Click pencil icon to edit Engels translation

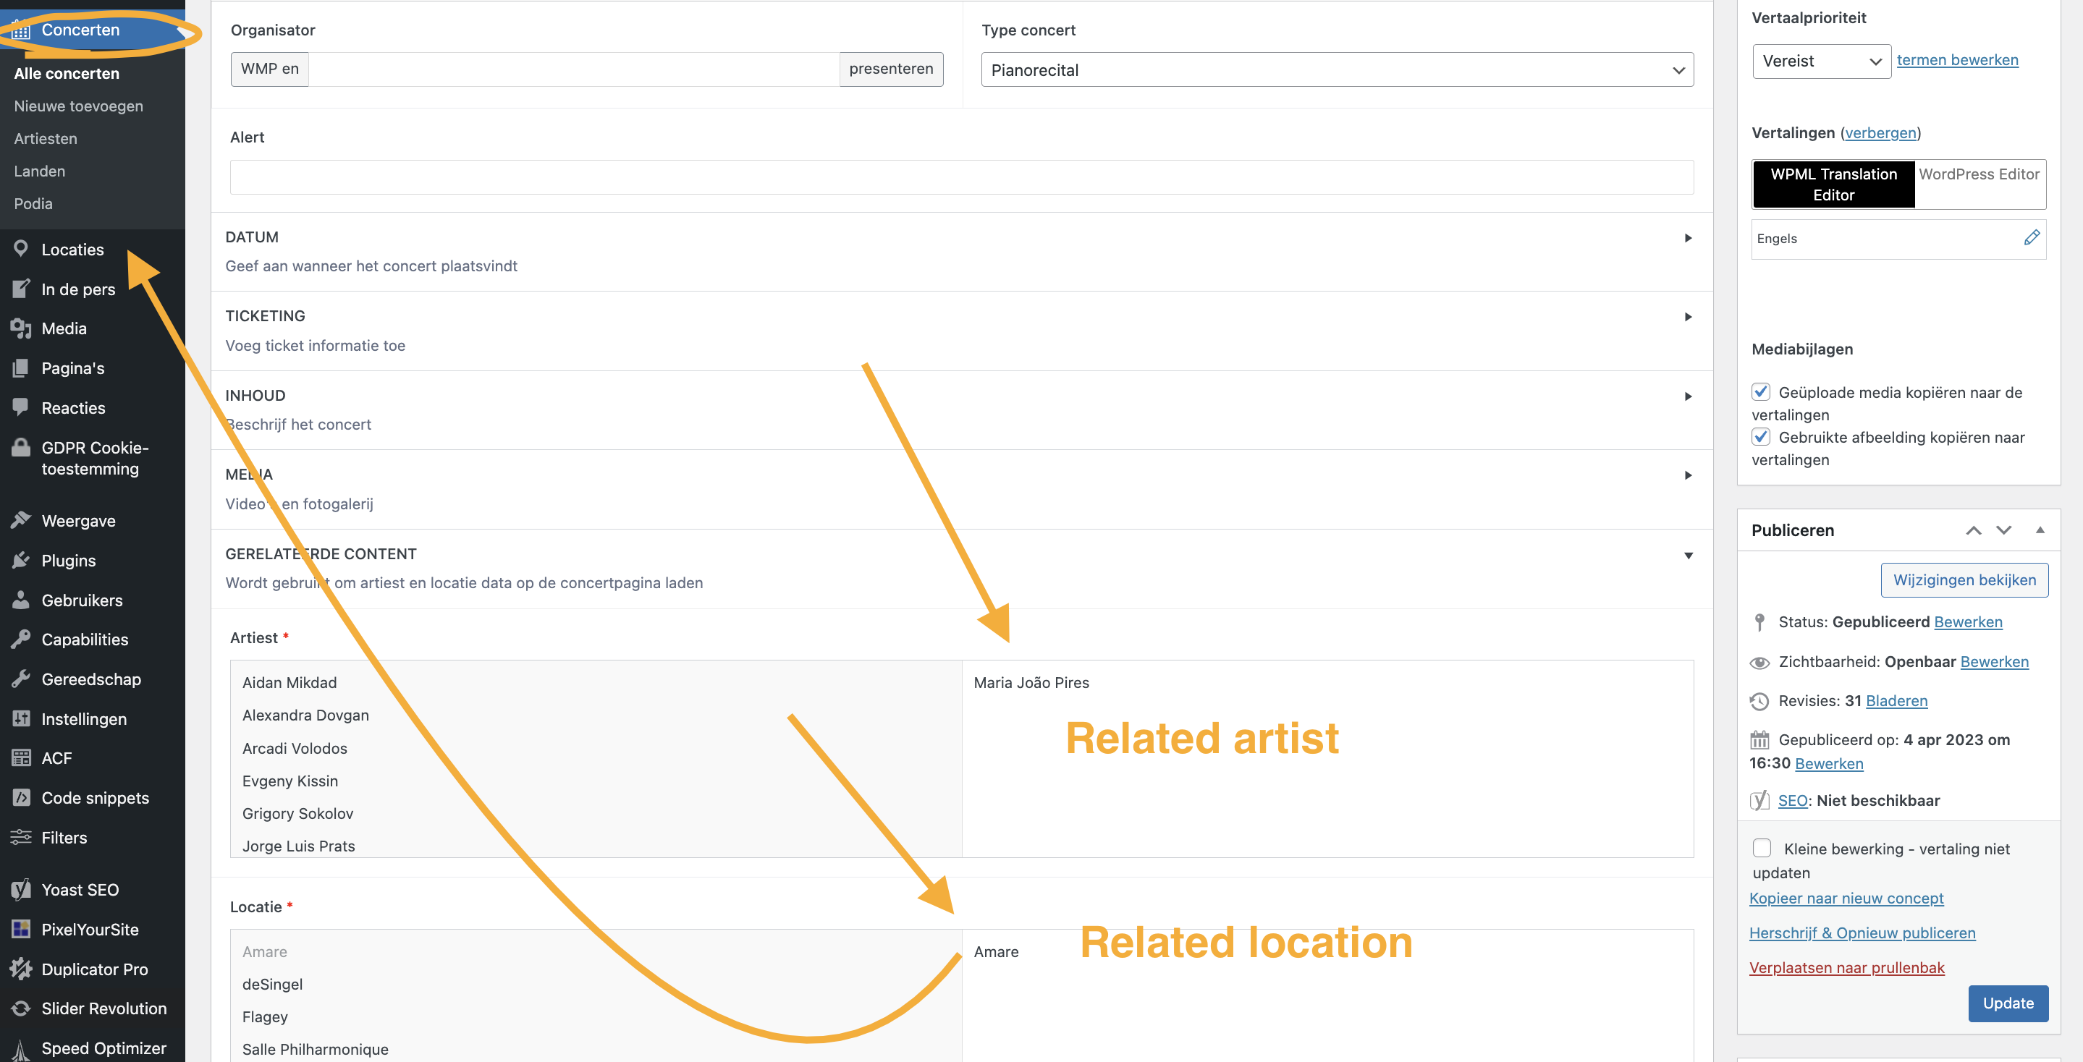pos(2031,237)
